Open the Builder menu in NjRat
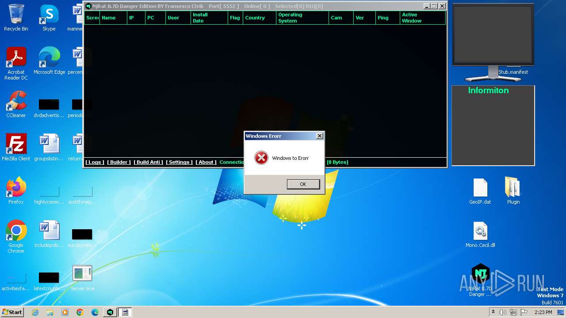 pos(119,162)
